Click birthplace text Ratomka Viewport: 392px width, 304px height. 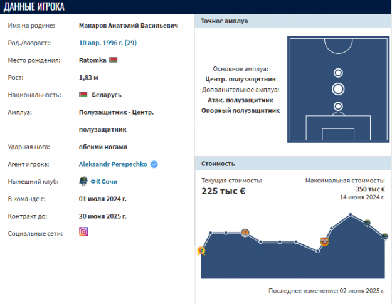coord(93,60)
